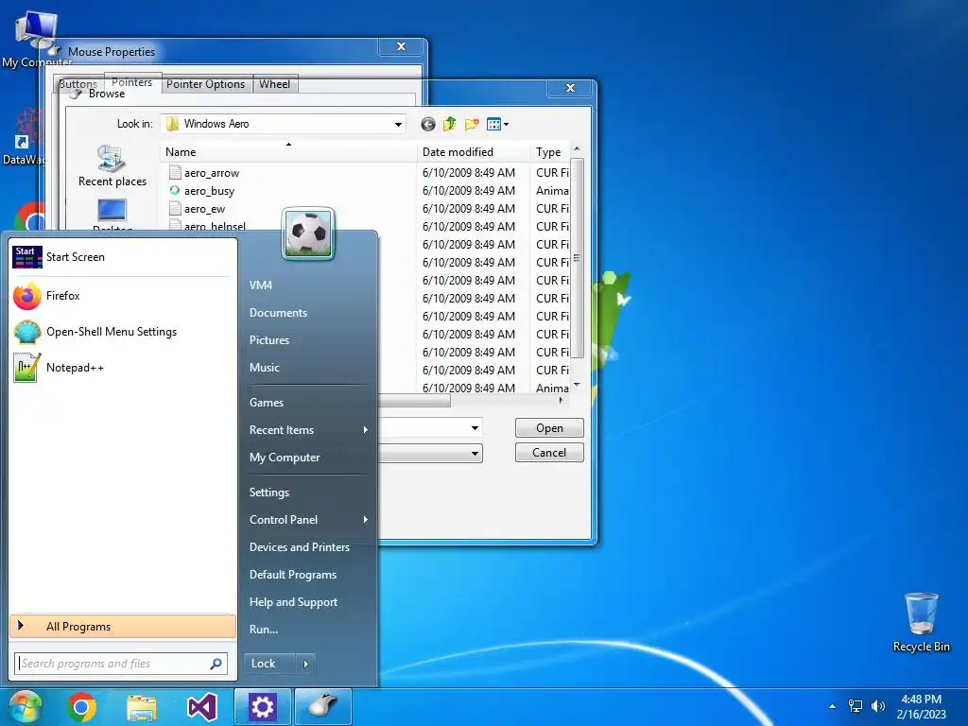This screenshot has width=968, height=726.
Task: Expand the Control Panel submenu arrow
Action: coord(366,520)
